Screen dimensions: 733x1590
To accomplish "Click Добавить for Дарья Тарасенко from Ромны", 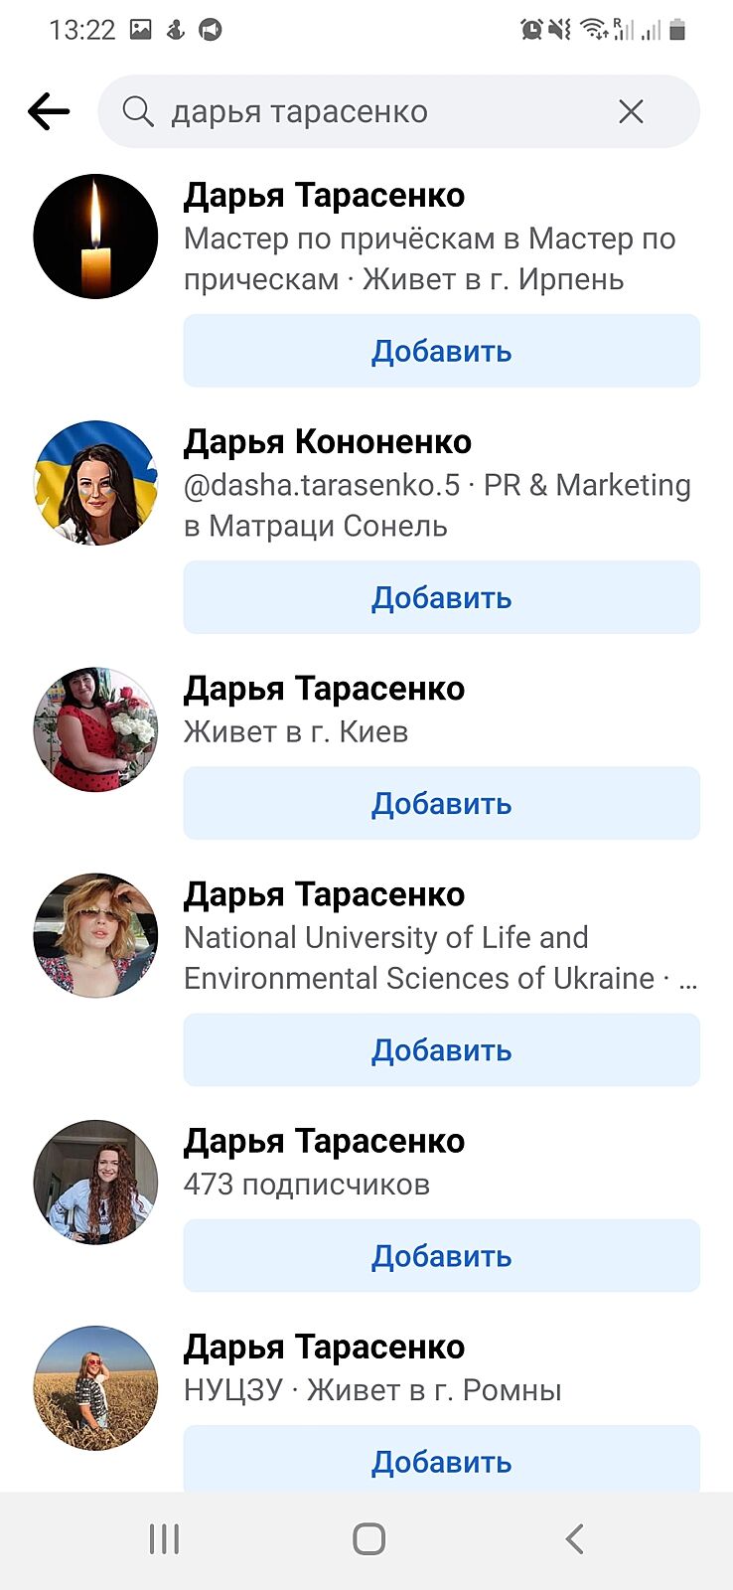I will [x=441, y=1462].
